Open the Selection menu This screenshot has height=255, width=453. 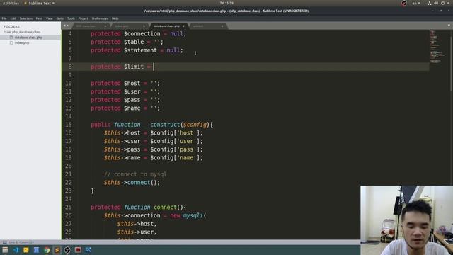point(25,18)
